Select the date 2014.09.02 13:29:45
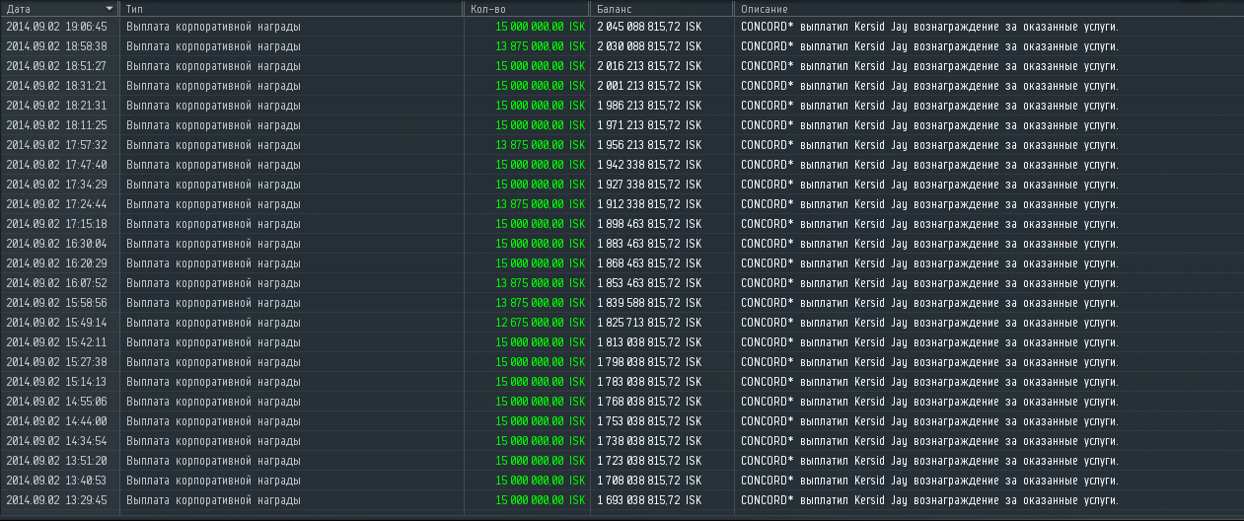 click(x=56, y=500)
